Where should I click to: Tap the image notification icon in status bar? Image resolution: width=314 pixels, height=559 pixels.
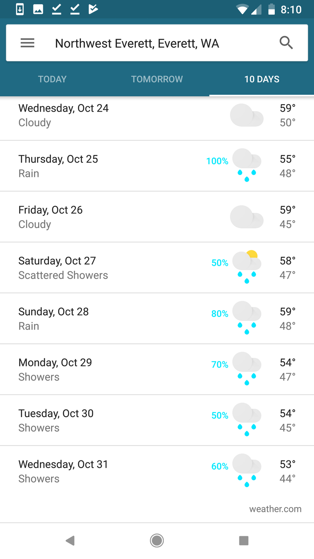38,9
